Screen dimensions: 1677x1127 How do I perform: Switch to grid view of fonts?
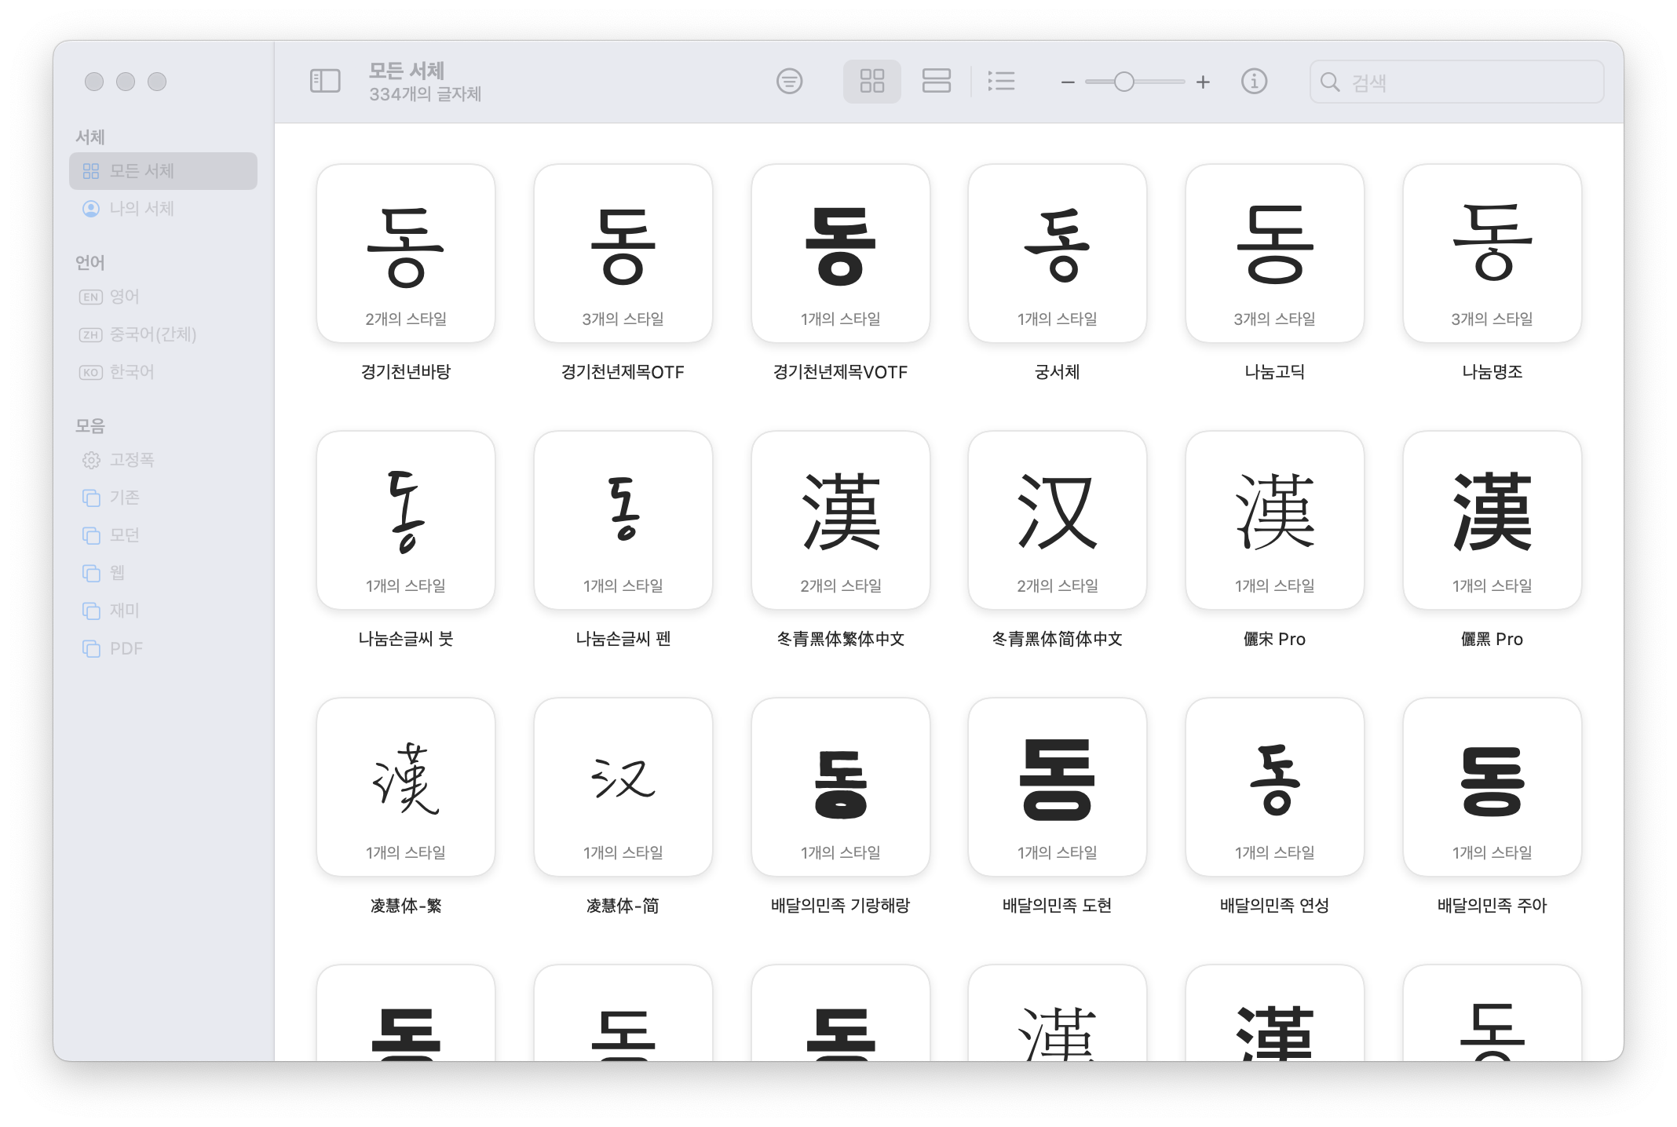(x=872, y=81)
